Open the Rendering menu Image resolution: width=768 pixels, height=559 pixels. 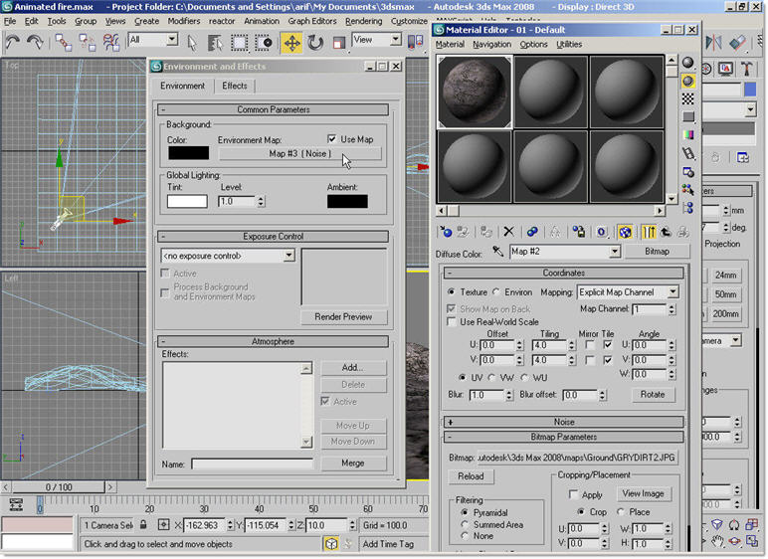(x=363, y=20)
